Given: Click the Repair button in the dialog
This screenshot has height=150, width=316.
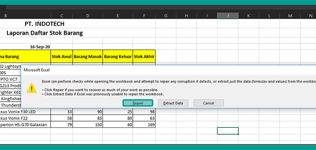Looking at the screenshot, I should [x=138, y=103].
